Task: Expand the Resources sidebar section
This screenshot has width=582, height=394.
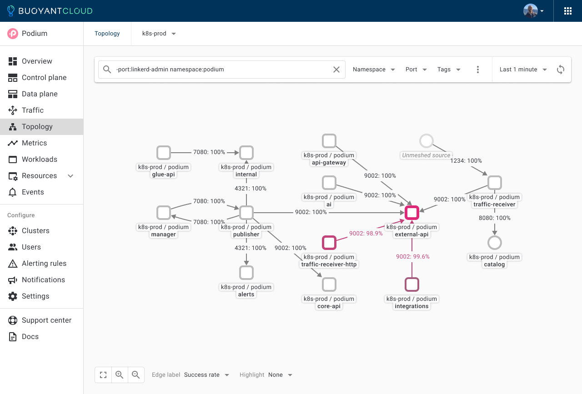Action: point(70,176)
